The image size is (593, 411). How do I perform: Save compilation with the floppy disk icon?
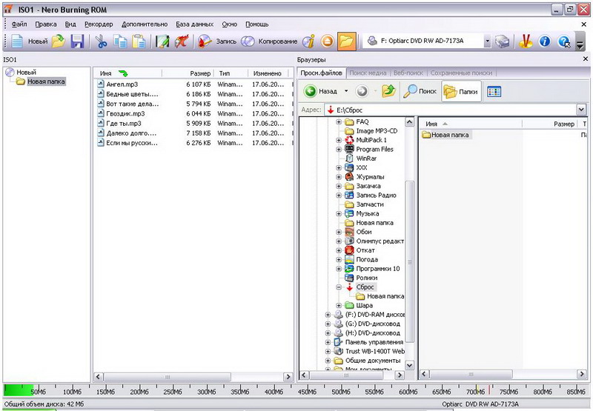(x=78, y=41)
